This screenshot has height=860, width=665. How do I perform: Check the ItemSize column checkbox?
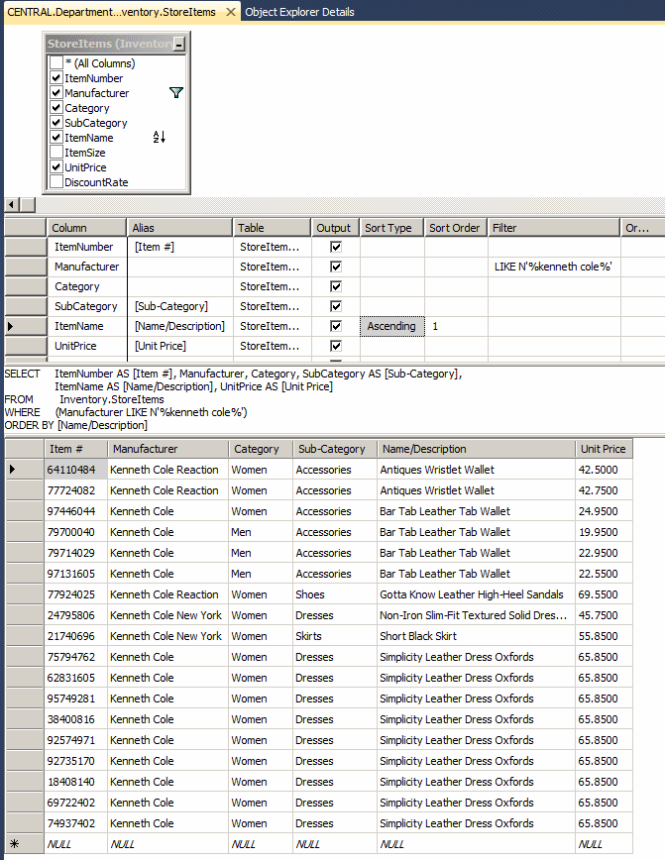[x=55, y=152]
